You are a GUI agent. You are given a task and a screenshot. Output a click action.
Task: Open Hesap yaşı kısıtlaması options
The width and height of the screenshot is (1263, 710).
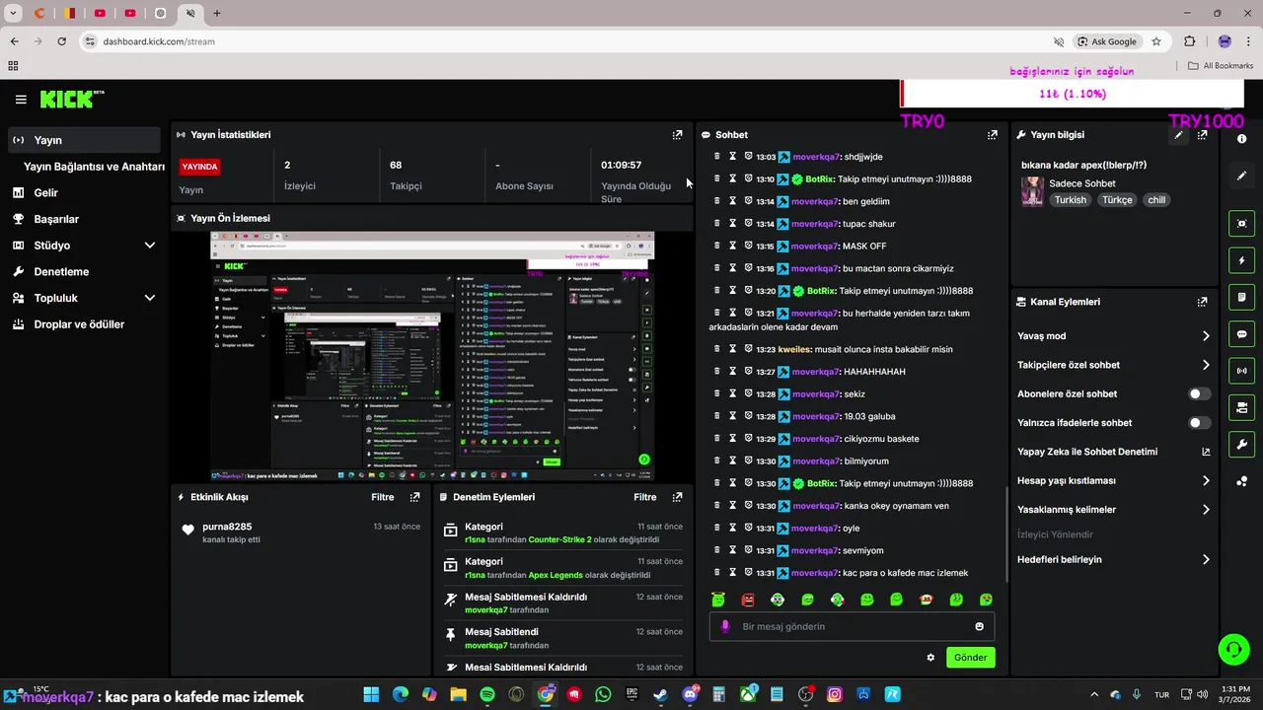pyautogui.click(x=1114, y=481)
